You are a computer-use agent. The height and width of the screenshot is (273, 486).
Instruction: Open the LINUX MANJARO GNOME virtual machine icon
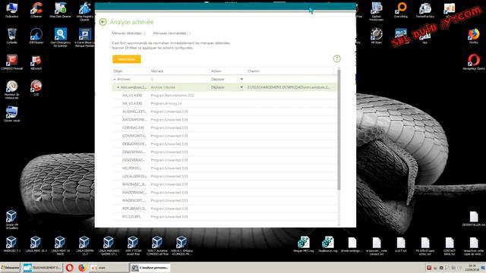(109, 246)
